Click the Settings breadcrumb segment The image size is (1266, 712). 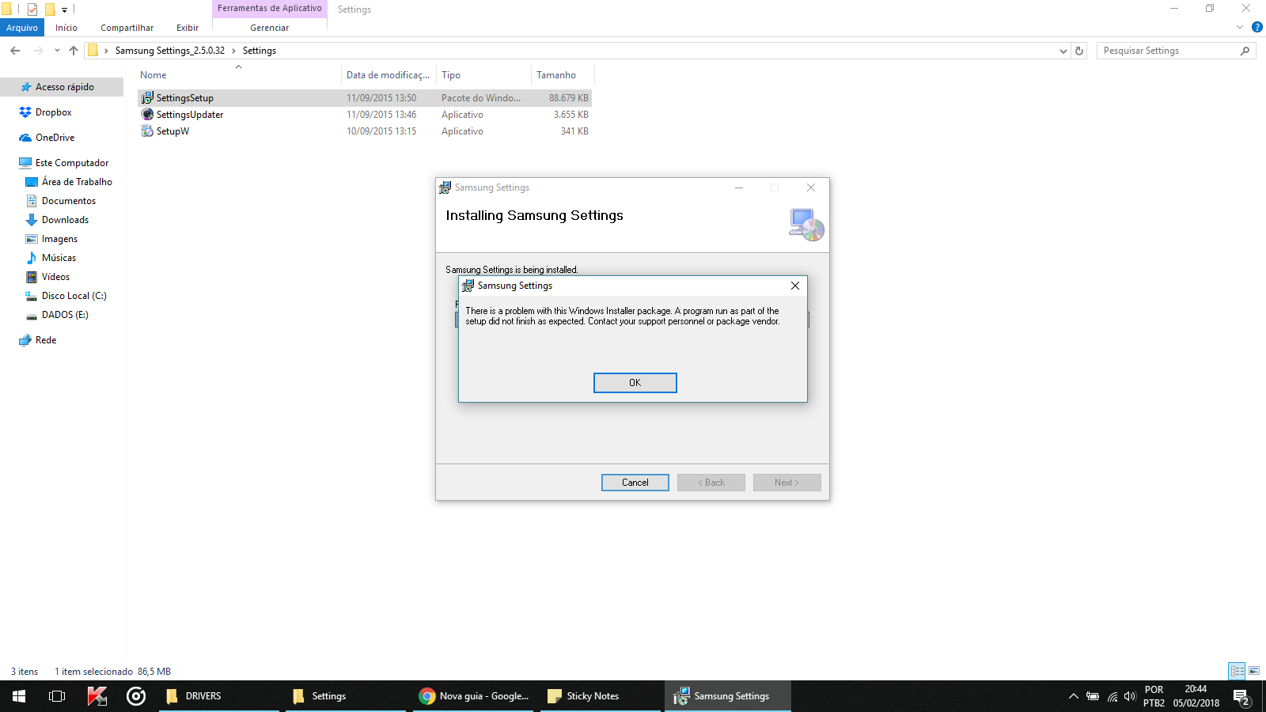260,51
